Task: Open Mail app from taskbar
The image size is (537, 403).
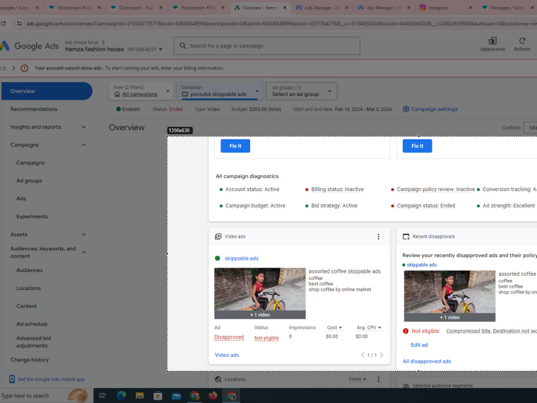Action: [x=176, y=396]
